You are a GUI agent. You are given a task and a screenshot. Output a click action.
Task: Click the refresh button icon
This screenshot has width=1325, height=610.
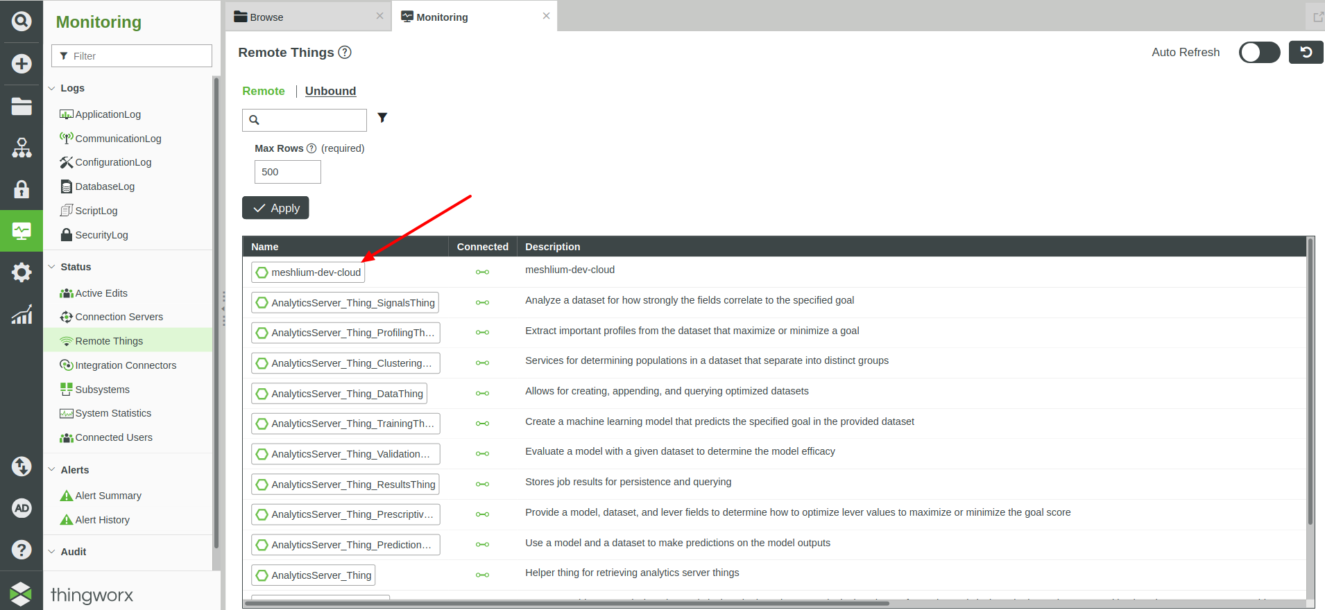[x=1306, y=52]
